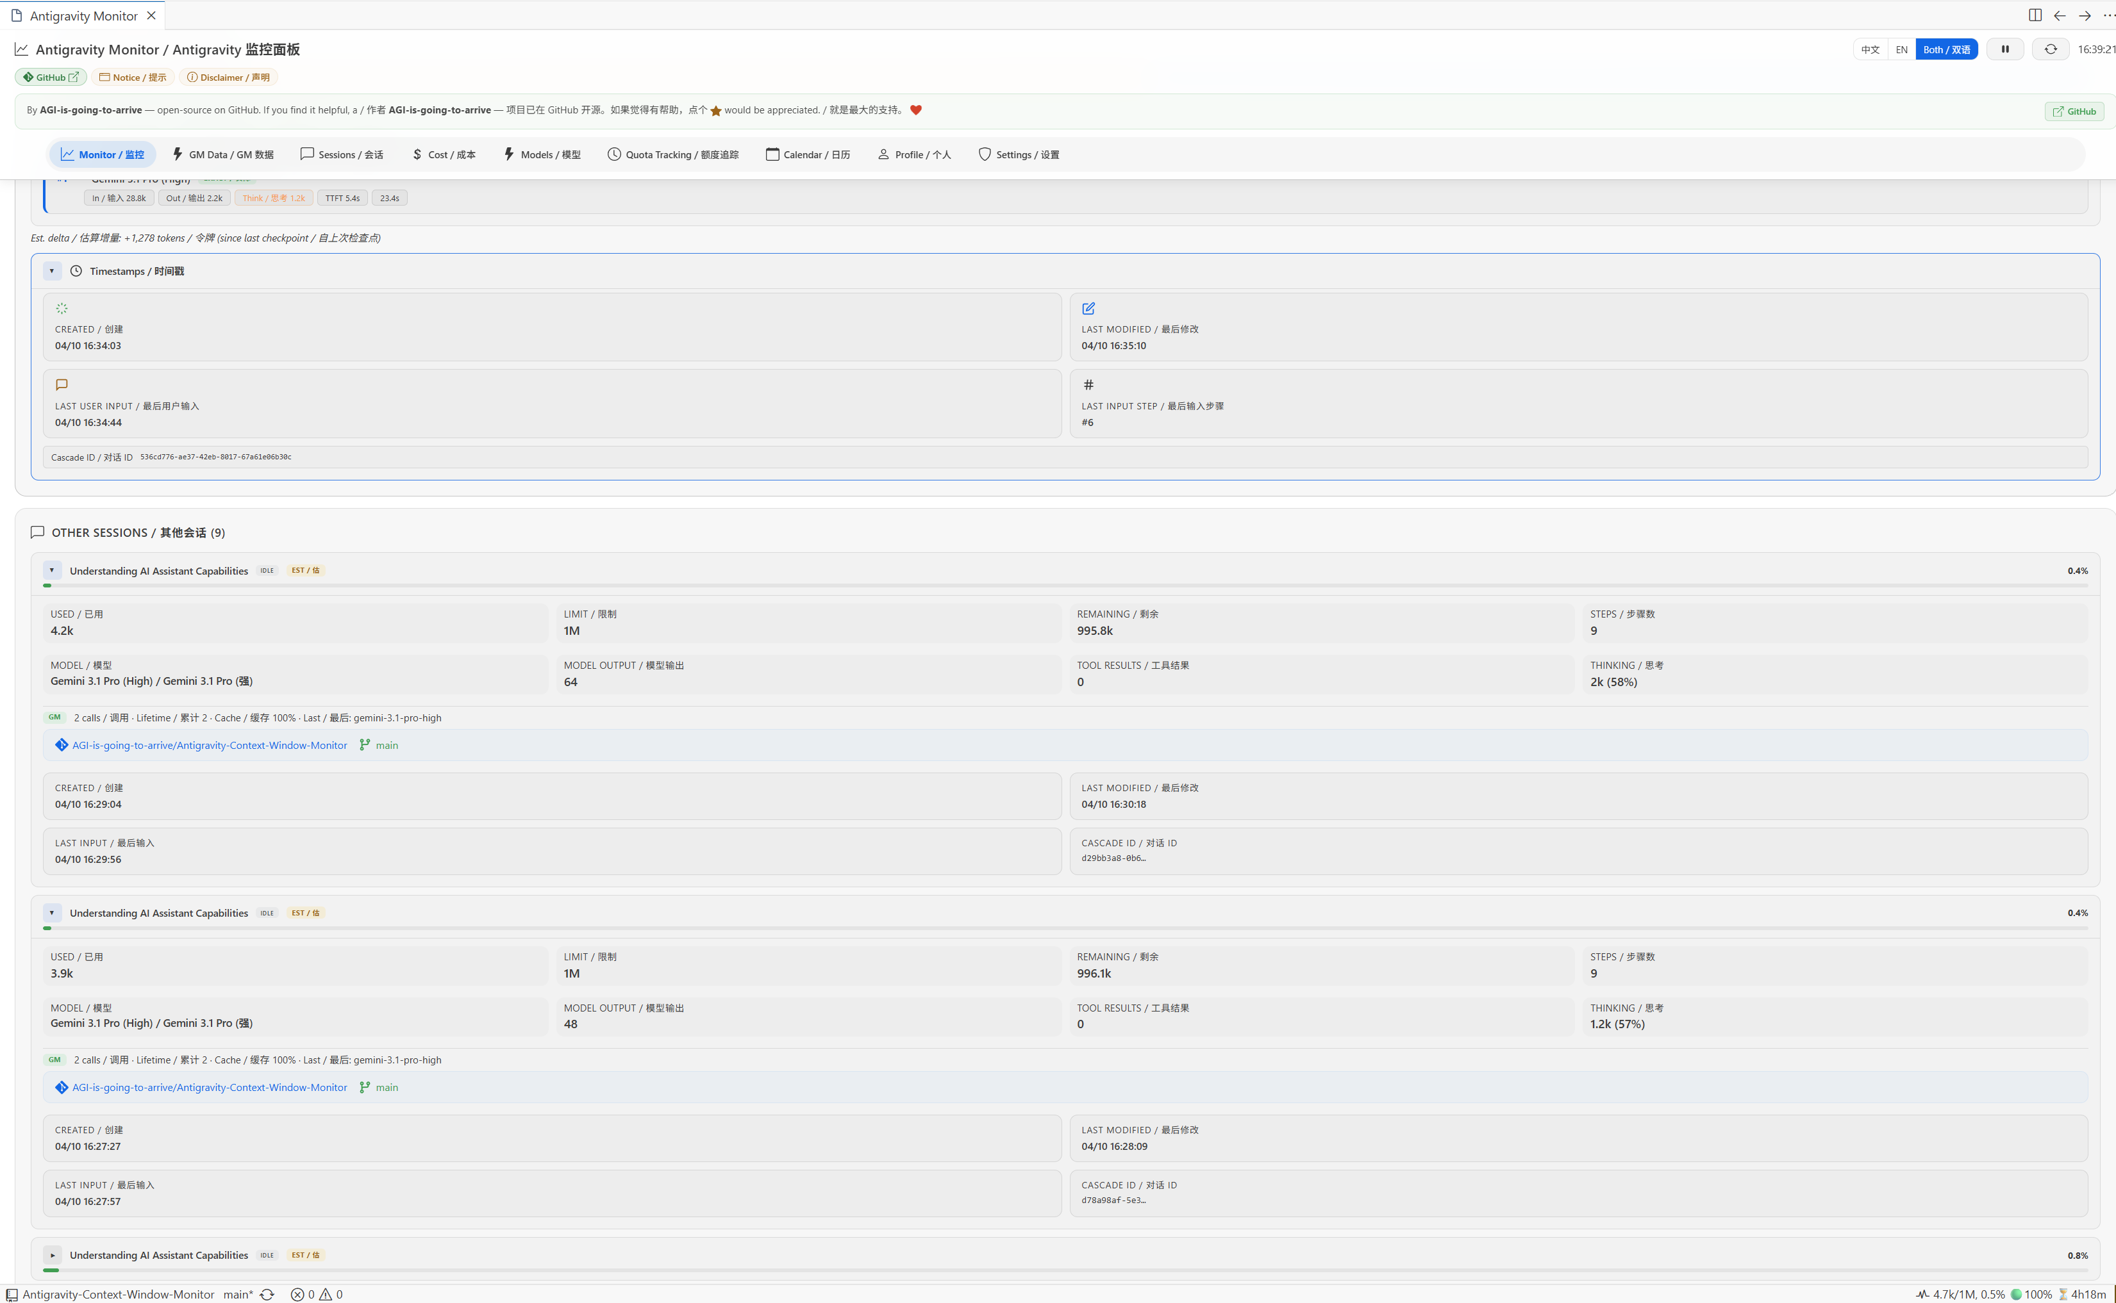Open Quota Tracking / 额度追踪 tab
The image size is (2116, 1303).
pyautogui.click(x=674, y=154)
